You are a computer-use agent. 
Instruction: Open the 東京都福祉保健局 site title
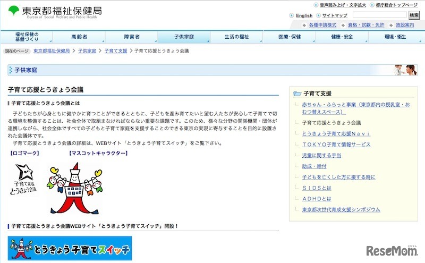pos(62,11)
